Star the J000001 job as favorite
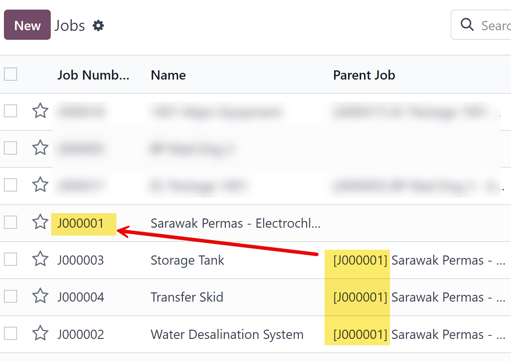The width and height of the screenshot is (511, 362). point(40,222)
